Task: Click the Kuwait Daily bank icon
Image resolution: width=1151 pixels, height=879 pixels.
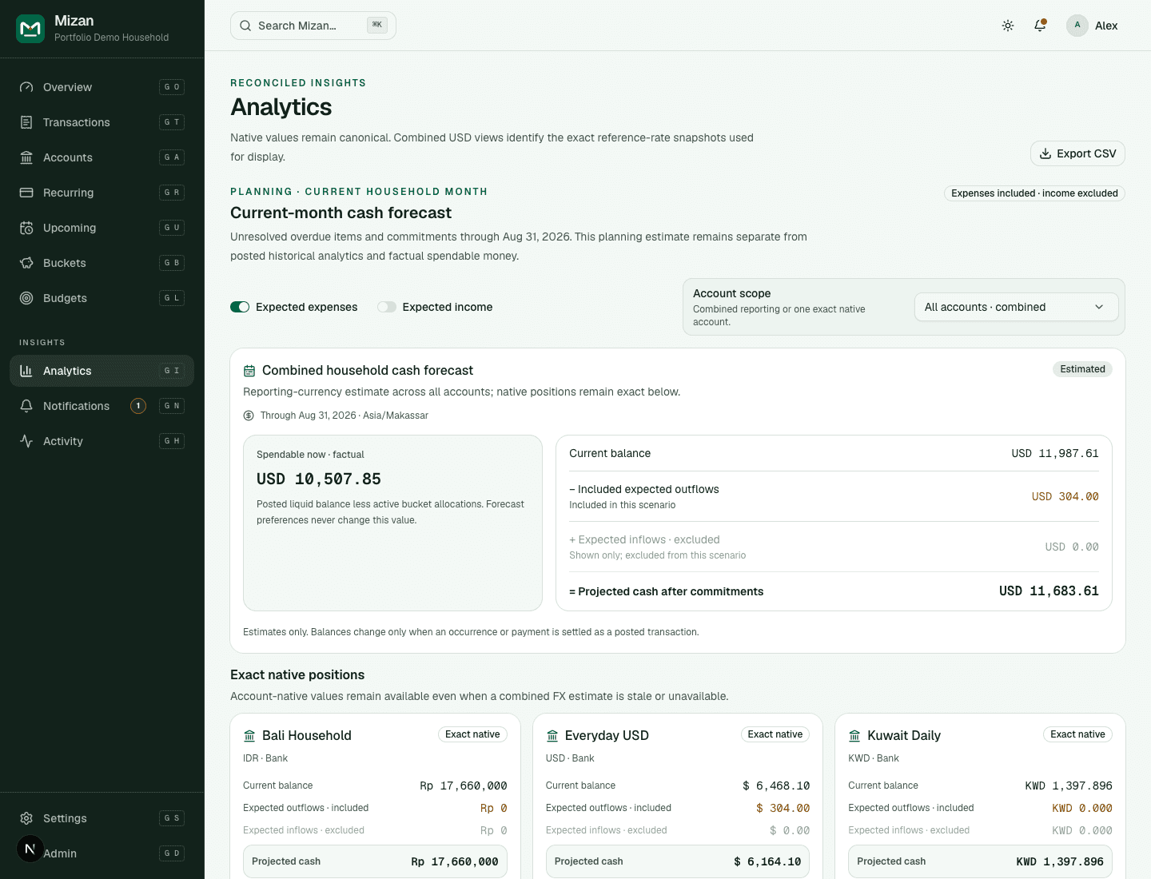Action: [x=854, y=736]
